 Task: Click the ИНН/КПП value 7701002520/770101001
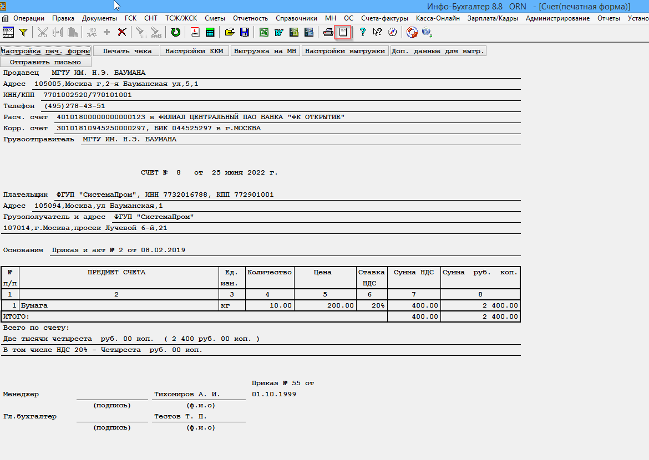87,95
